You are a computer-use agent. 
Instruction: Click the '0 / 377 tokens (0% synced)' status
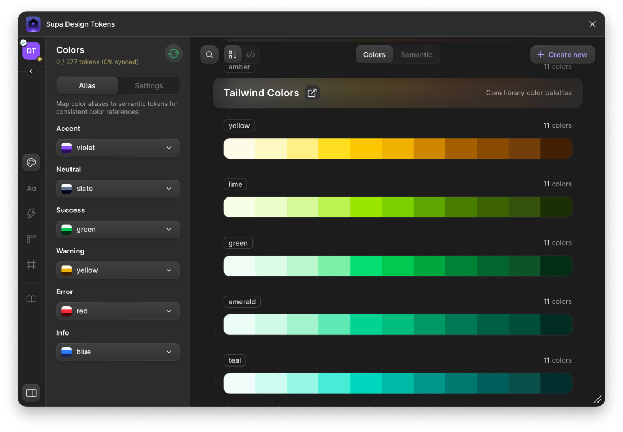pos(97,62)
